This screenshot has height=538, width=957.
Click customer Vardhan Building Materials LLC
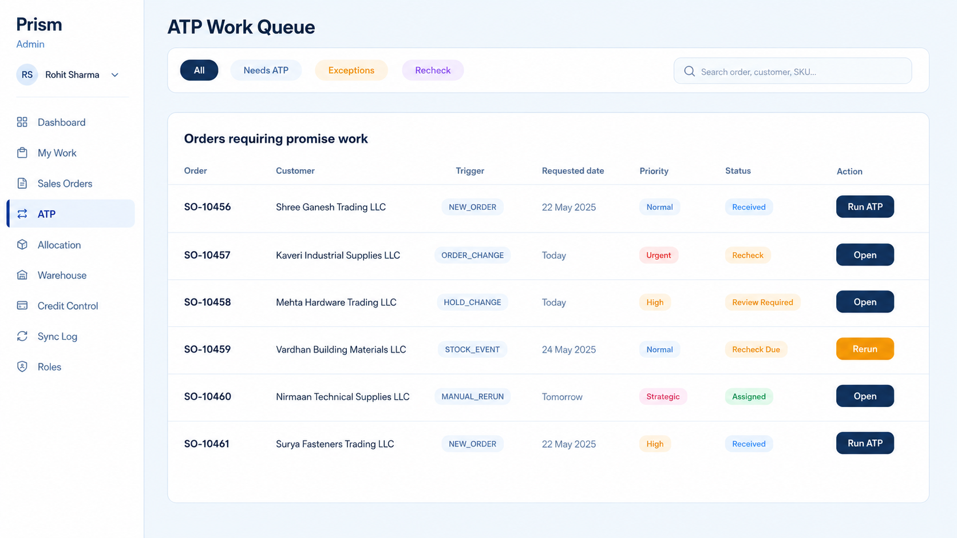[341, 349]
